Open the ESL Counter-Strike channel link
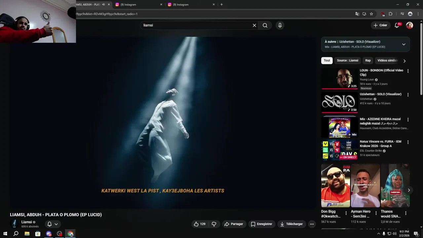Screen dimensions: 423x238 (x=371, y=151)
